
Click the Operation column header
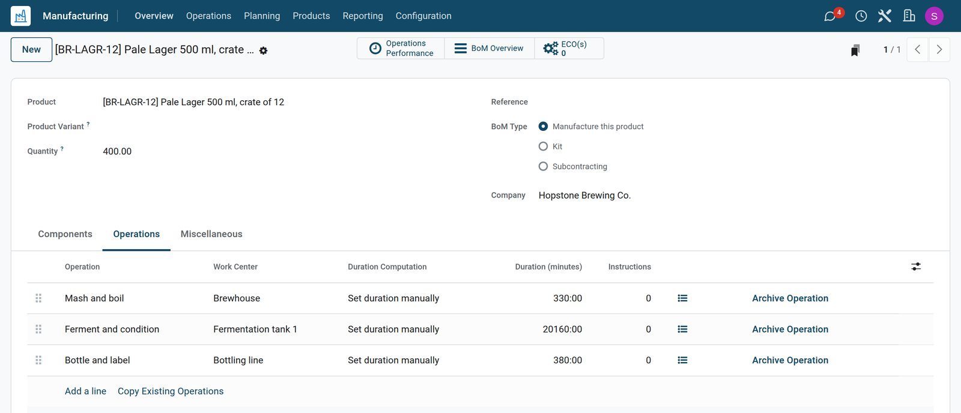click(x=82, y=267)
